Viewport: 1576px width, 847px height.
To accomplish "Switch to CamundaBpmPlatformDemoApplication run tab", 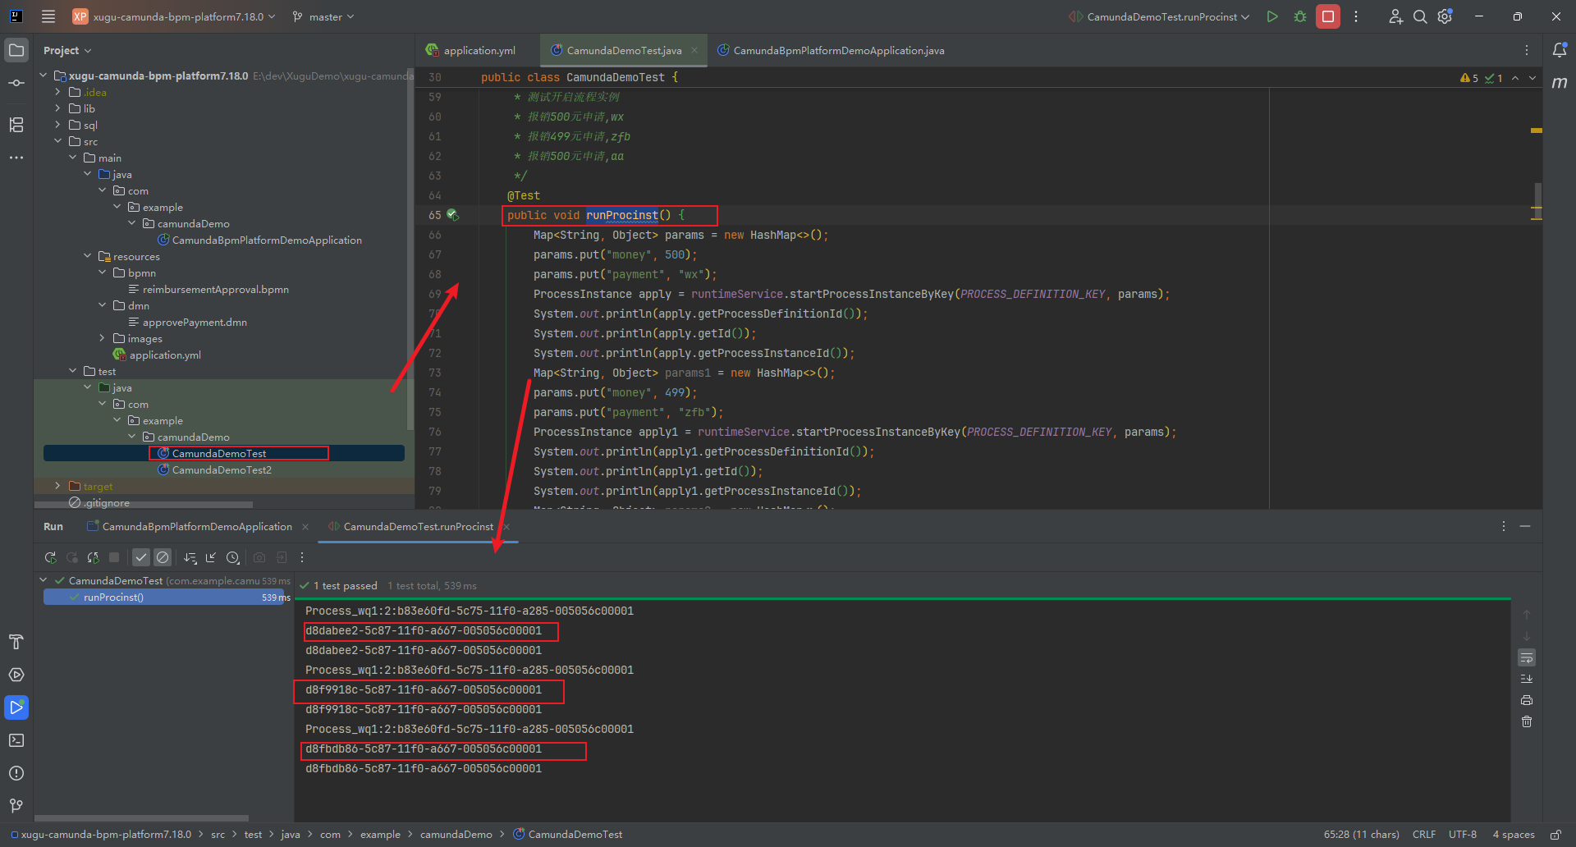I will pyautogui.click(x=196, y=527).
